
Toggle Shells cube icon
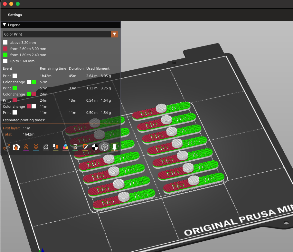pyautogui.click(x=105, y=147)
